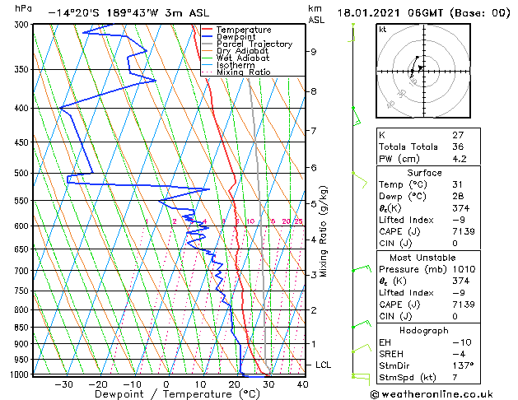Click the CAPE value 7139 under Surface

464,231
